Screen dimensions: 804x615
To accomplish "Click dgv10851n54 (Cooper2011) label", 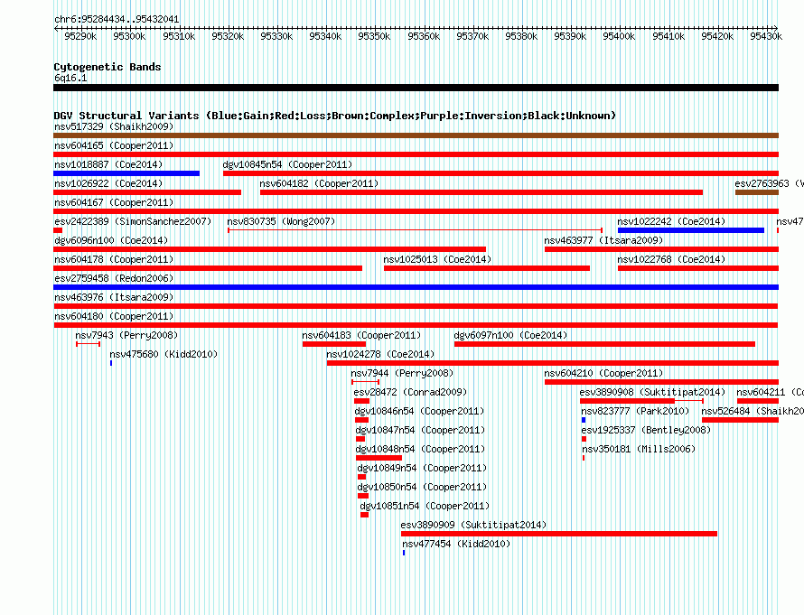I will (x=425, y=506).
